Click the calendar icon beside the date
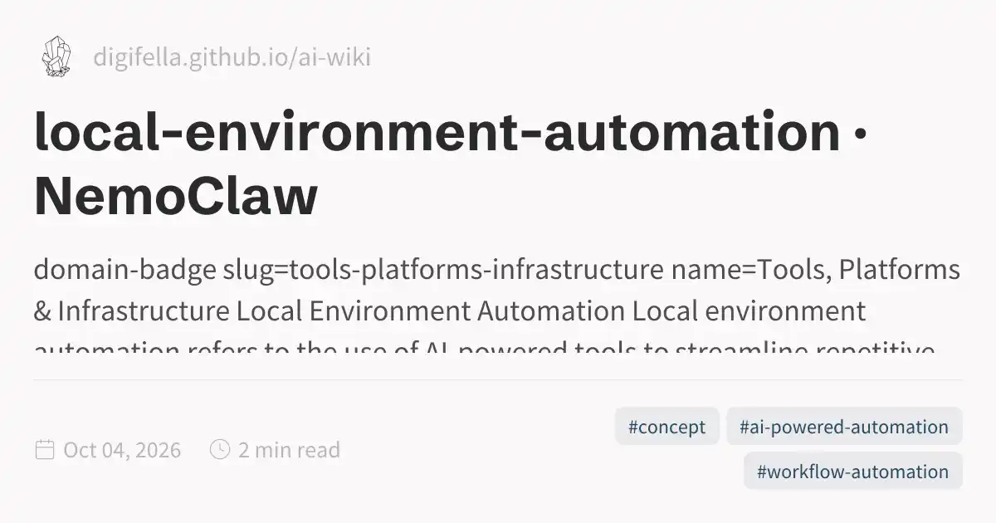The width and height of the screenshot is (996, 523). pyautogui.click(x=45, y=450)
